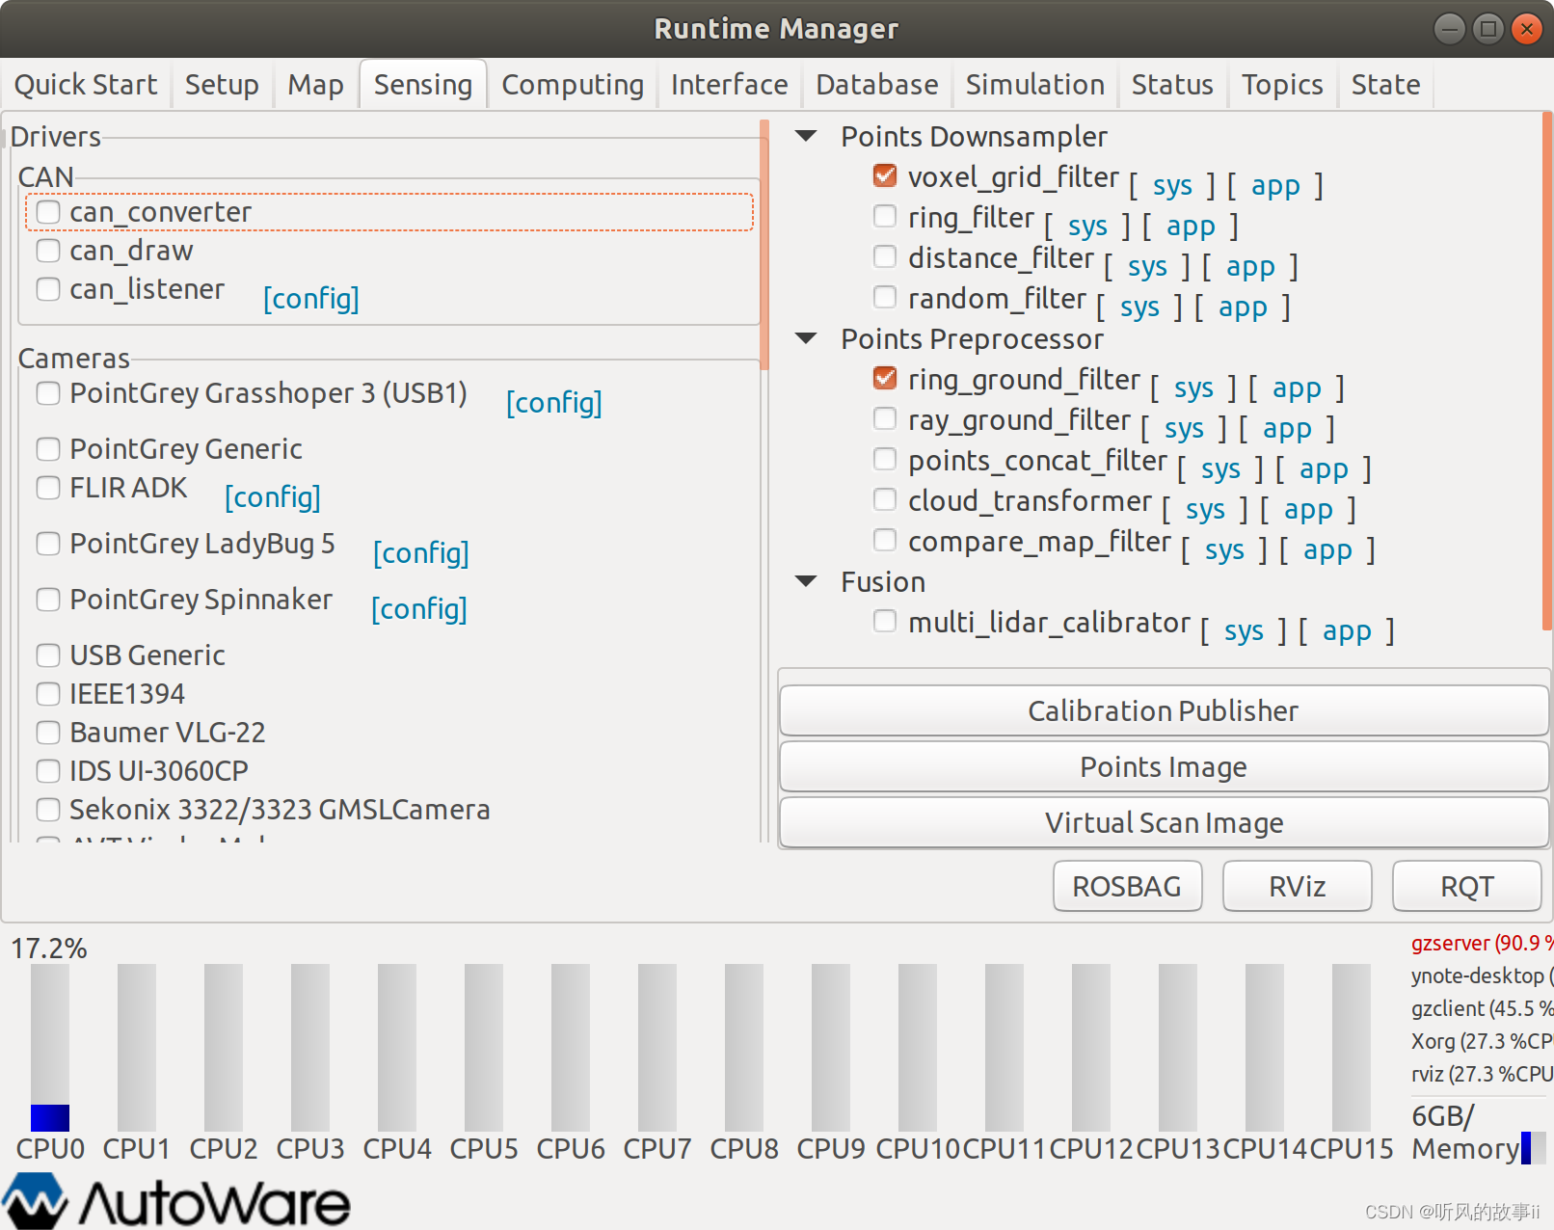Launch the Calibration Publisher
This screenshot has width=1554, height=1230.
point(1163,710)
